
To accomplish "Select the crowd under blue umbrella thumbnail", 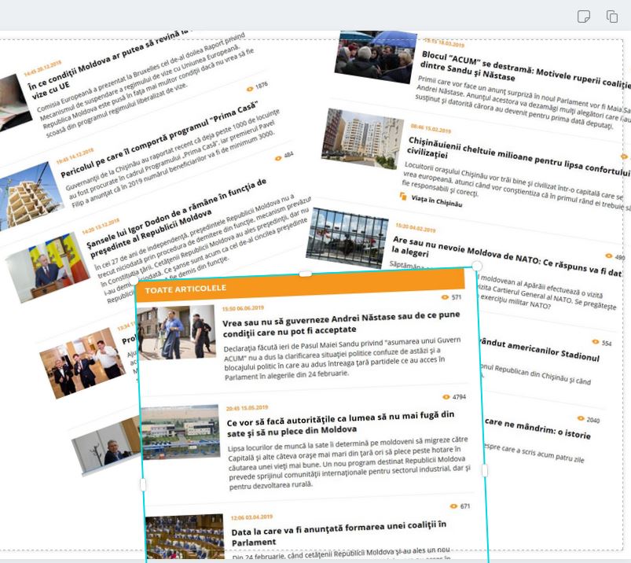I will [375, 57].
